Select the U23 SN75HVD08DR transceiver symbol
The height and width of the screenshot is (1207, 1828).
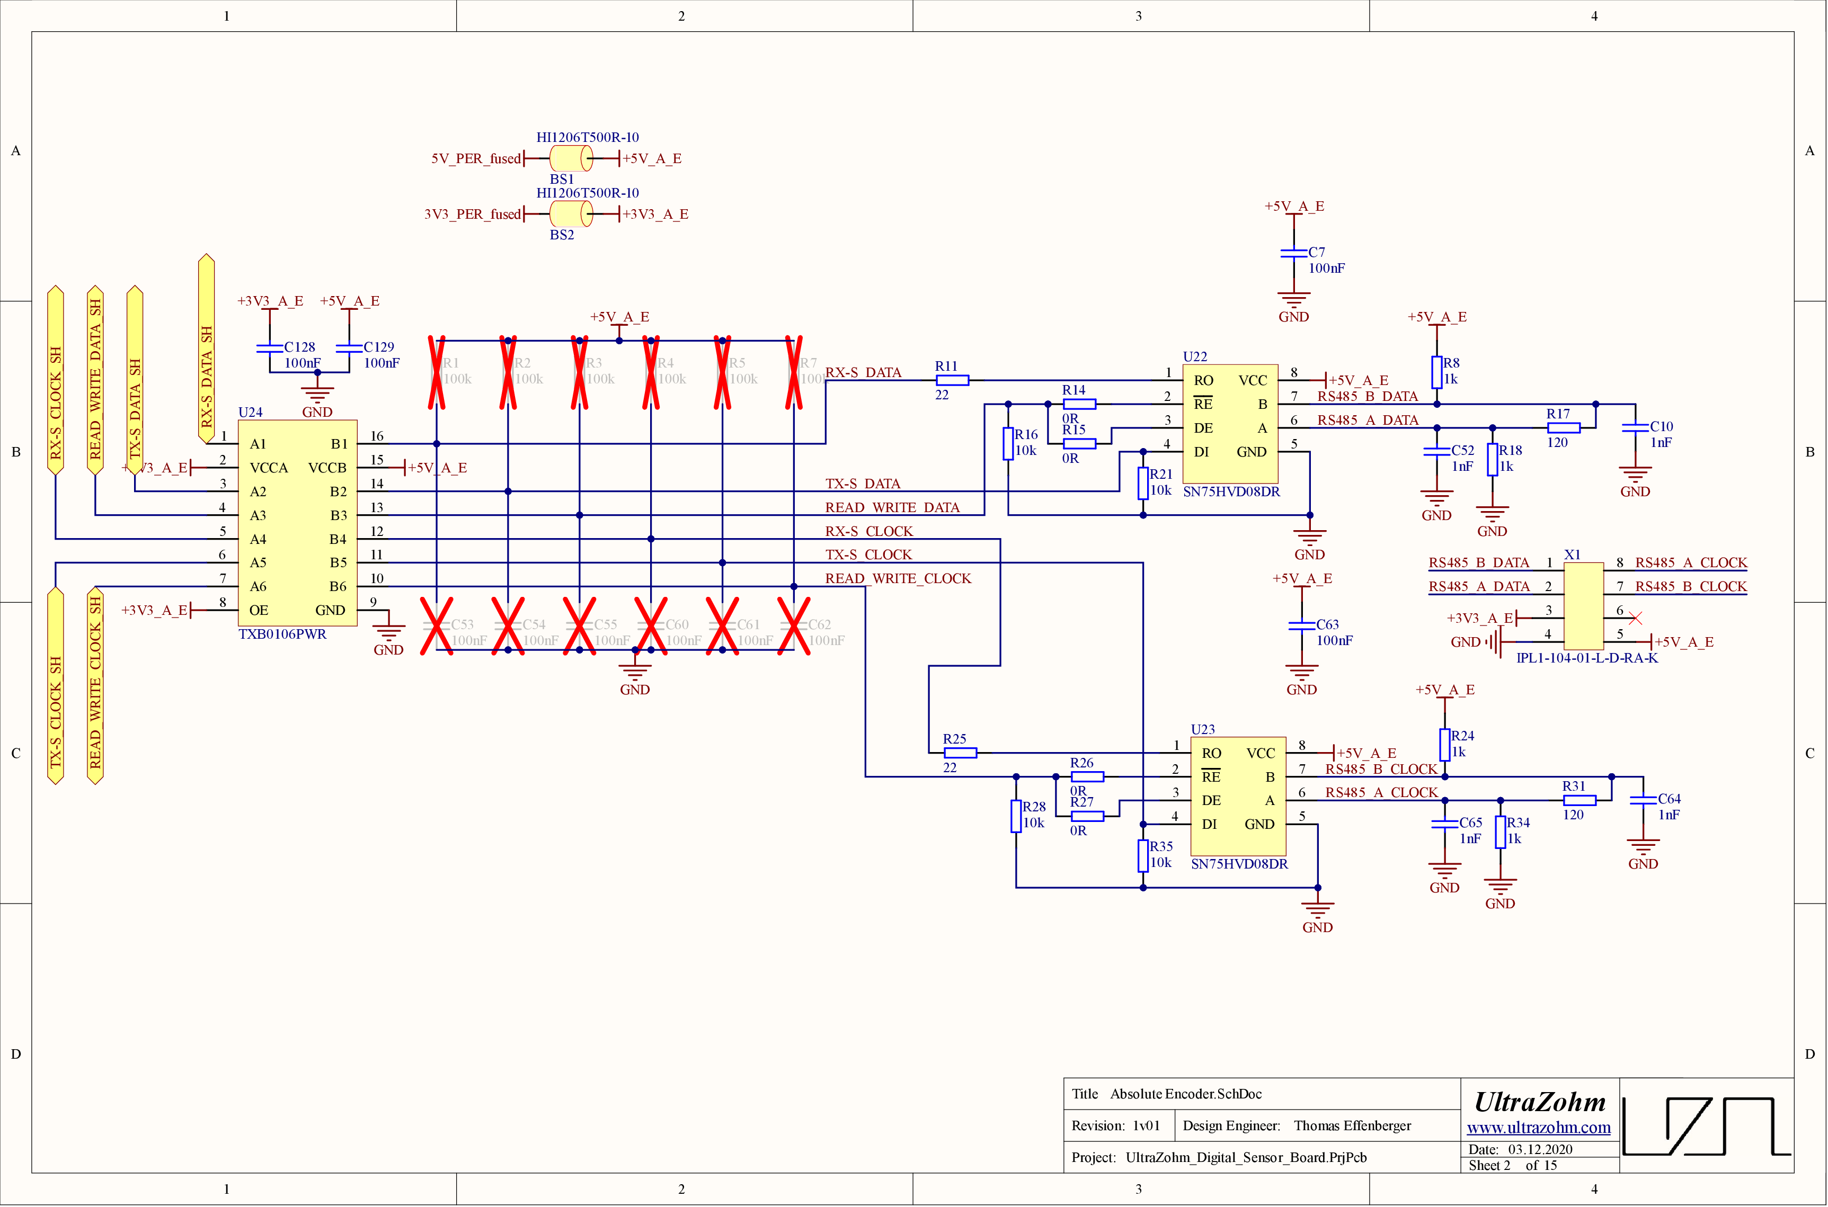(x=1239, y=797)
